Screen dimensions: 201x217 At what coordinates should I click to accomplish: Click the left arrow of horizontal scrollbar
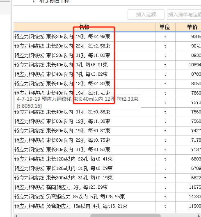16,216
